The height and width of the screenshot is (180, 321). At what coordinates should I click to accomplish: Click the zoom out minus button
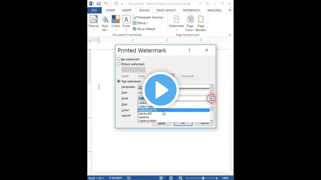(x=187, y=178)
